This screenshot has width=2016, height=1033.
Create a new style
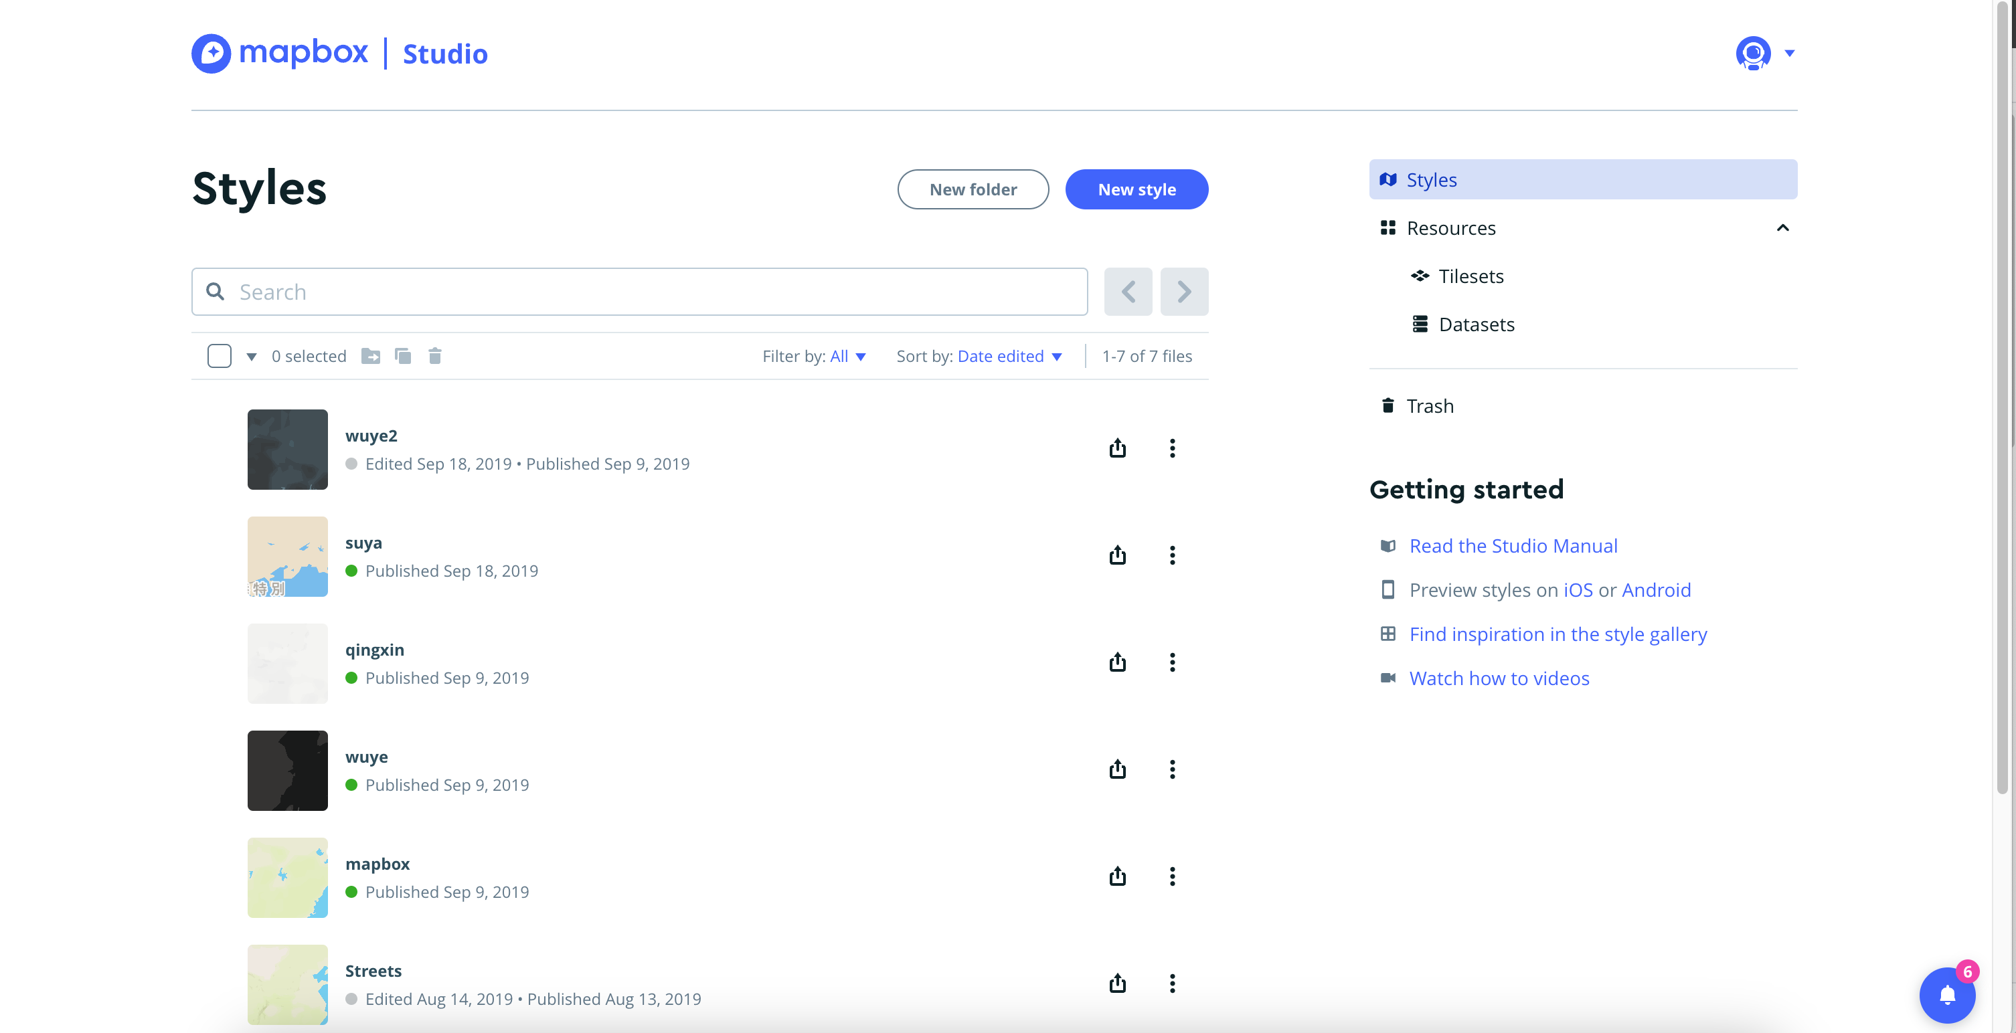point(1137,189)
